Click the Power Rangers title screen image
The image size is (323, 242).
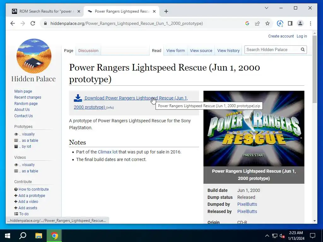254,129
